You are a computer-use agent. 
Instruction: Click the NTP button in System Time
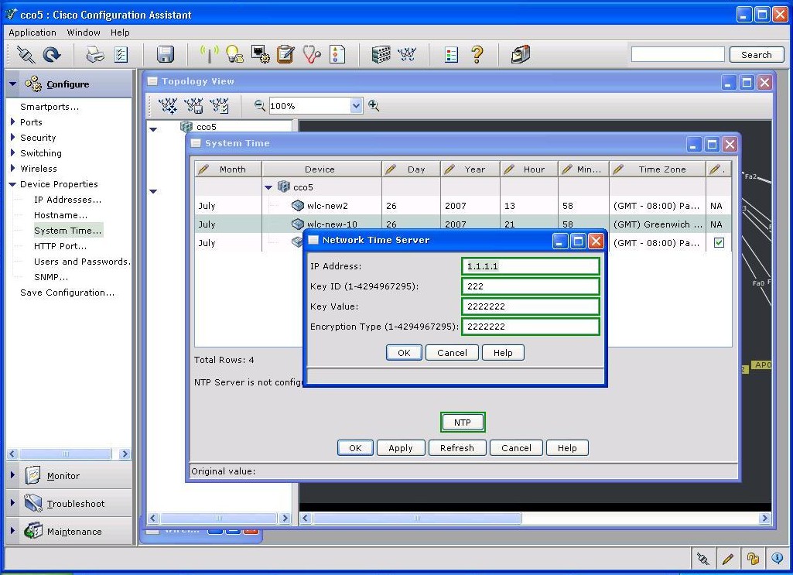(462, 423)
